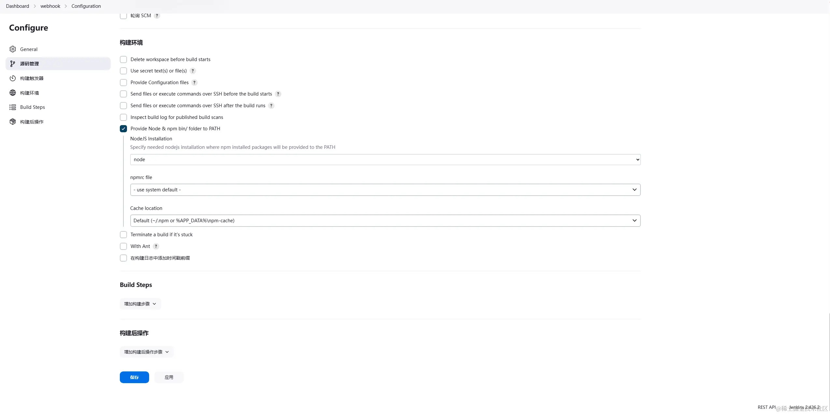Uncheck Provide Node & npm bin/ folder to PATH

(123, 129)
